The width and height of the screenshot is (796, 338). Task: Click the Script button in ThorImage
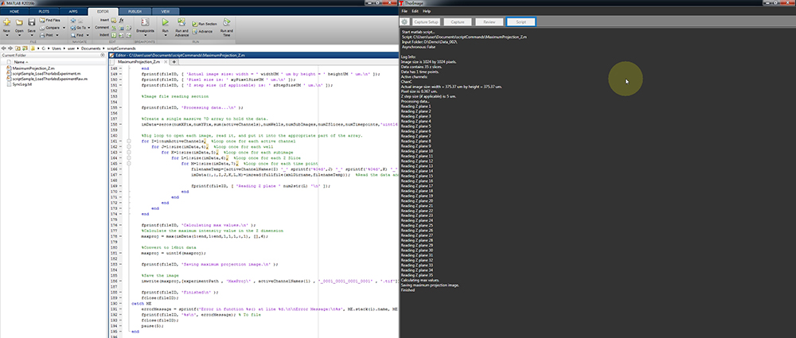(521, 21)
